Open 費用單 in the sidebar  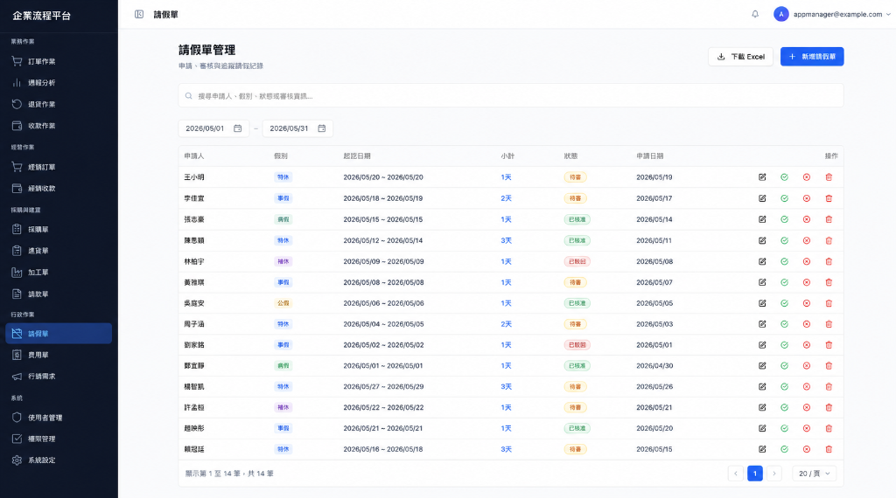[x=59, y=355]
